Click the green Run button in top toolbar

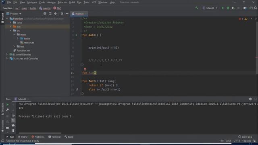pyautogui.click(x=223, y=8)
